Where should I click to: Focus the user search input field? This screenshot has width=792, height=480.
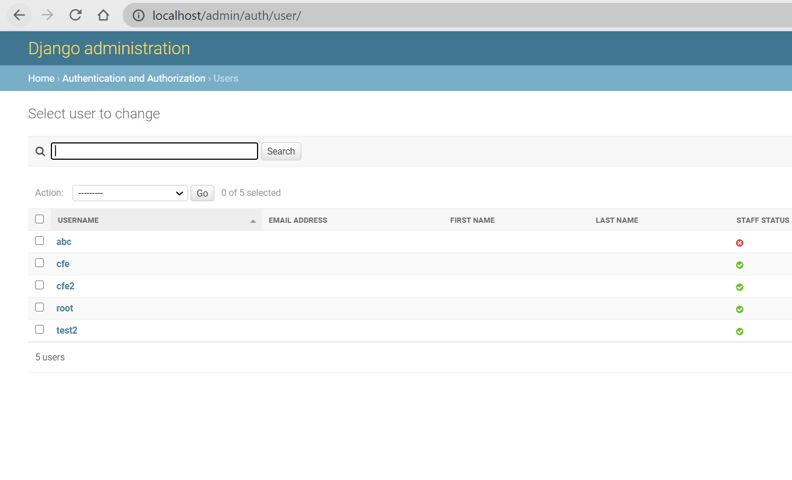(154, 151)
